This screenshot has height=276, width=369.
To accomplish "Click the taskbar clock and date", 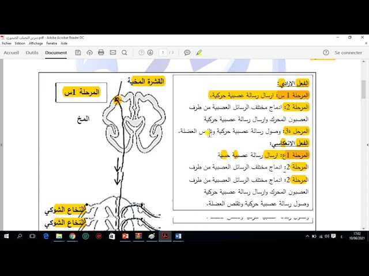I will click(x=357, y=236).
